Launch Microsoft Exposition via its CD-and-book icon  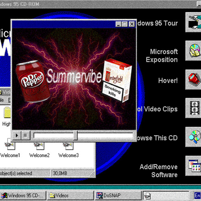click(x=193, y=51)
